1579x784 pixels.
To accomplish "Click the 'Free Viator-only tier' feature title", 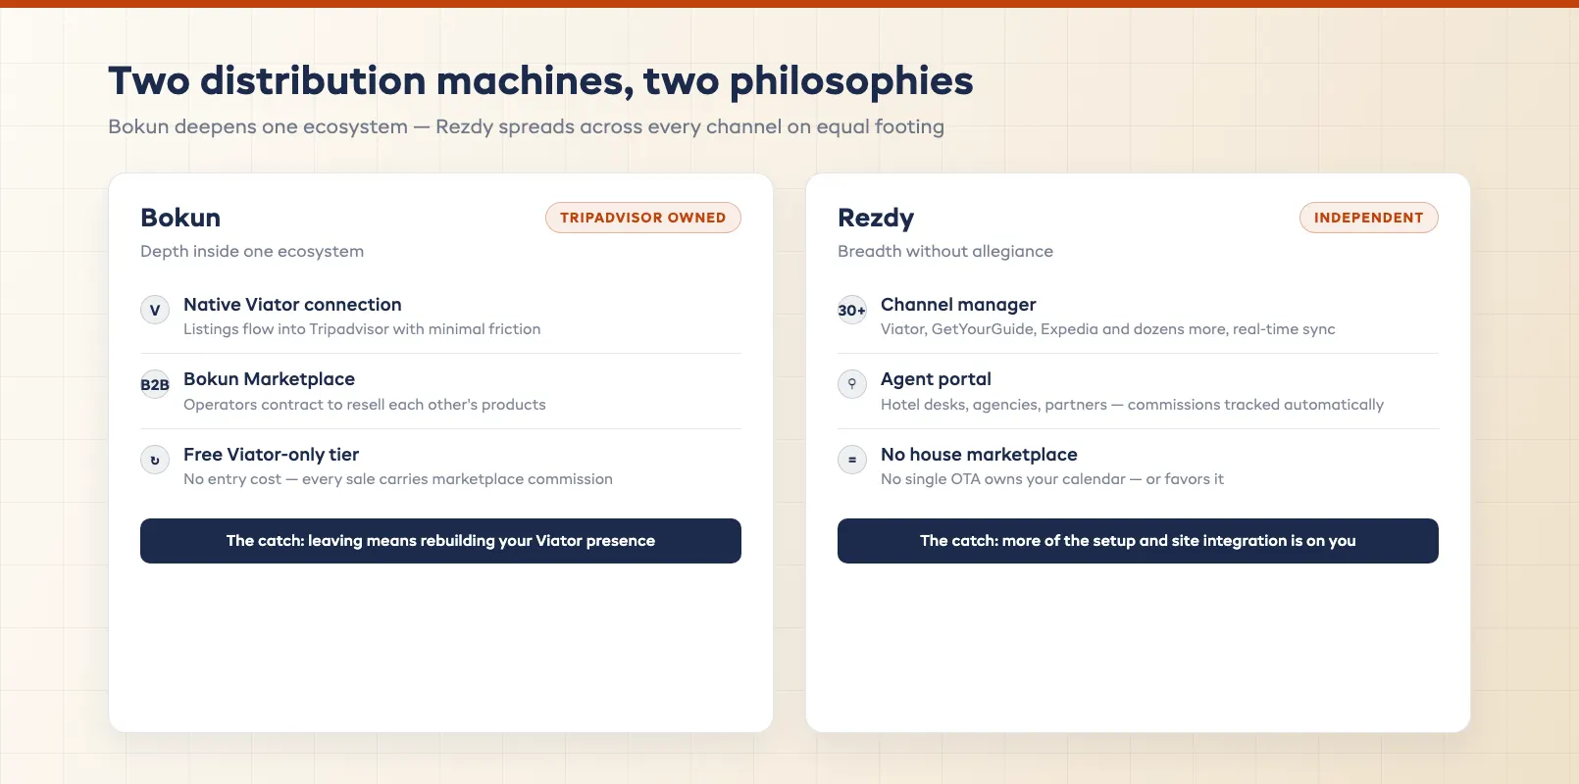I will click(x=271, y=455).
